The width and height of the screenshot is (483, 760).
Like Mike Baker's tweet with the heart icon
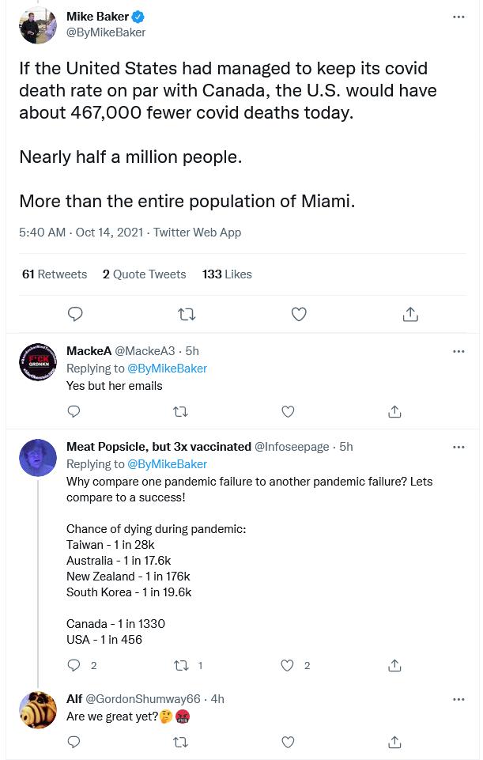[299, 314]
